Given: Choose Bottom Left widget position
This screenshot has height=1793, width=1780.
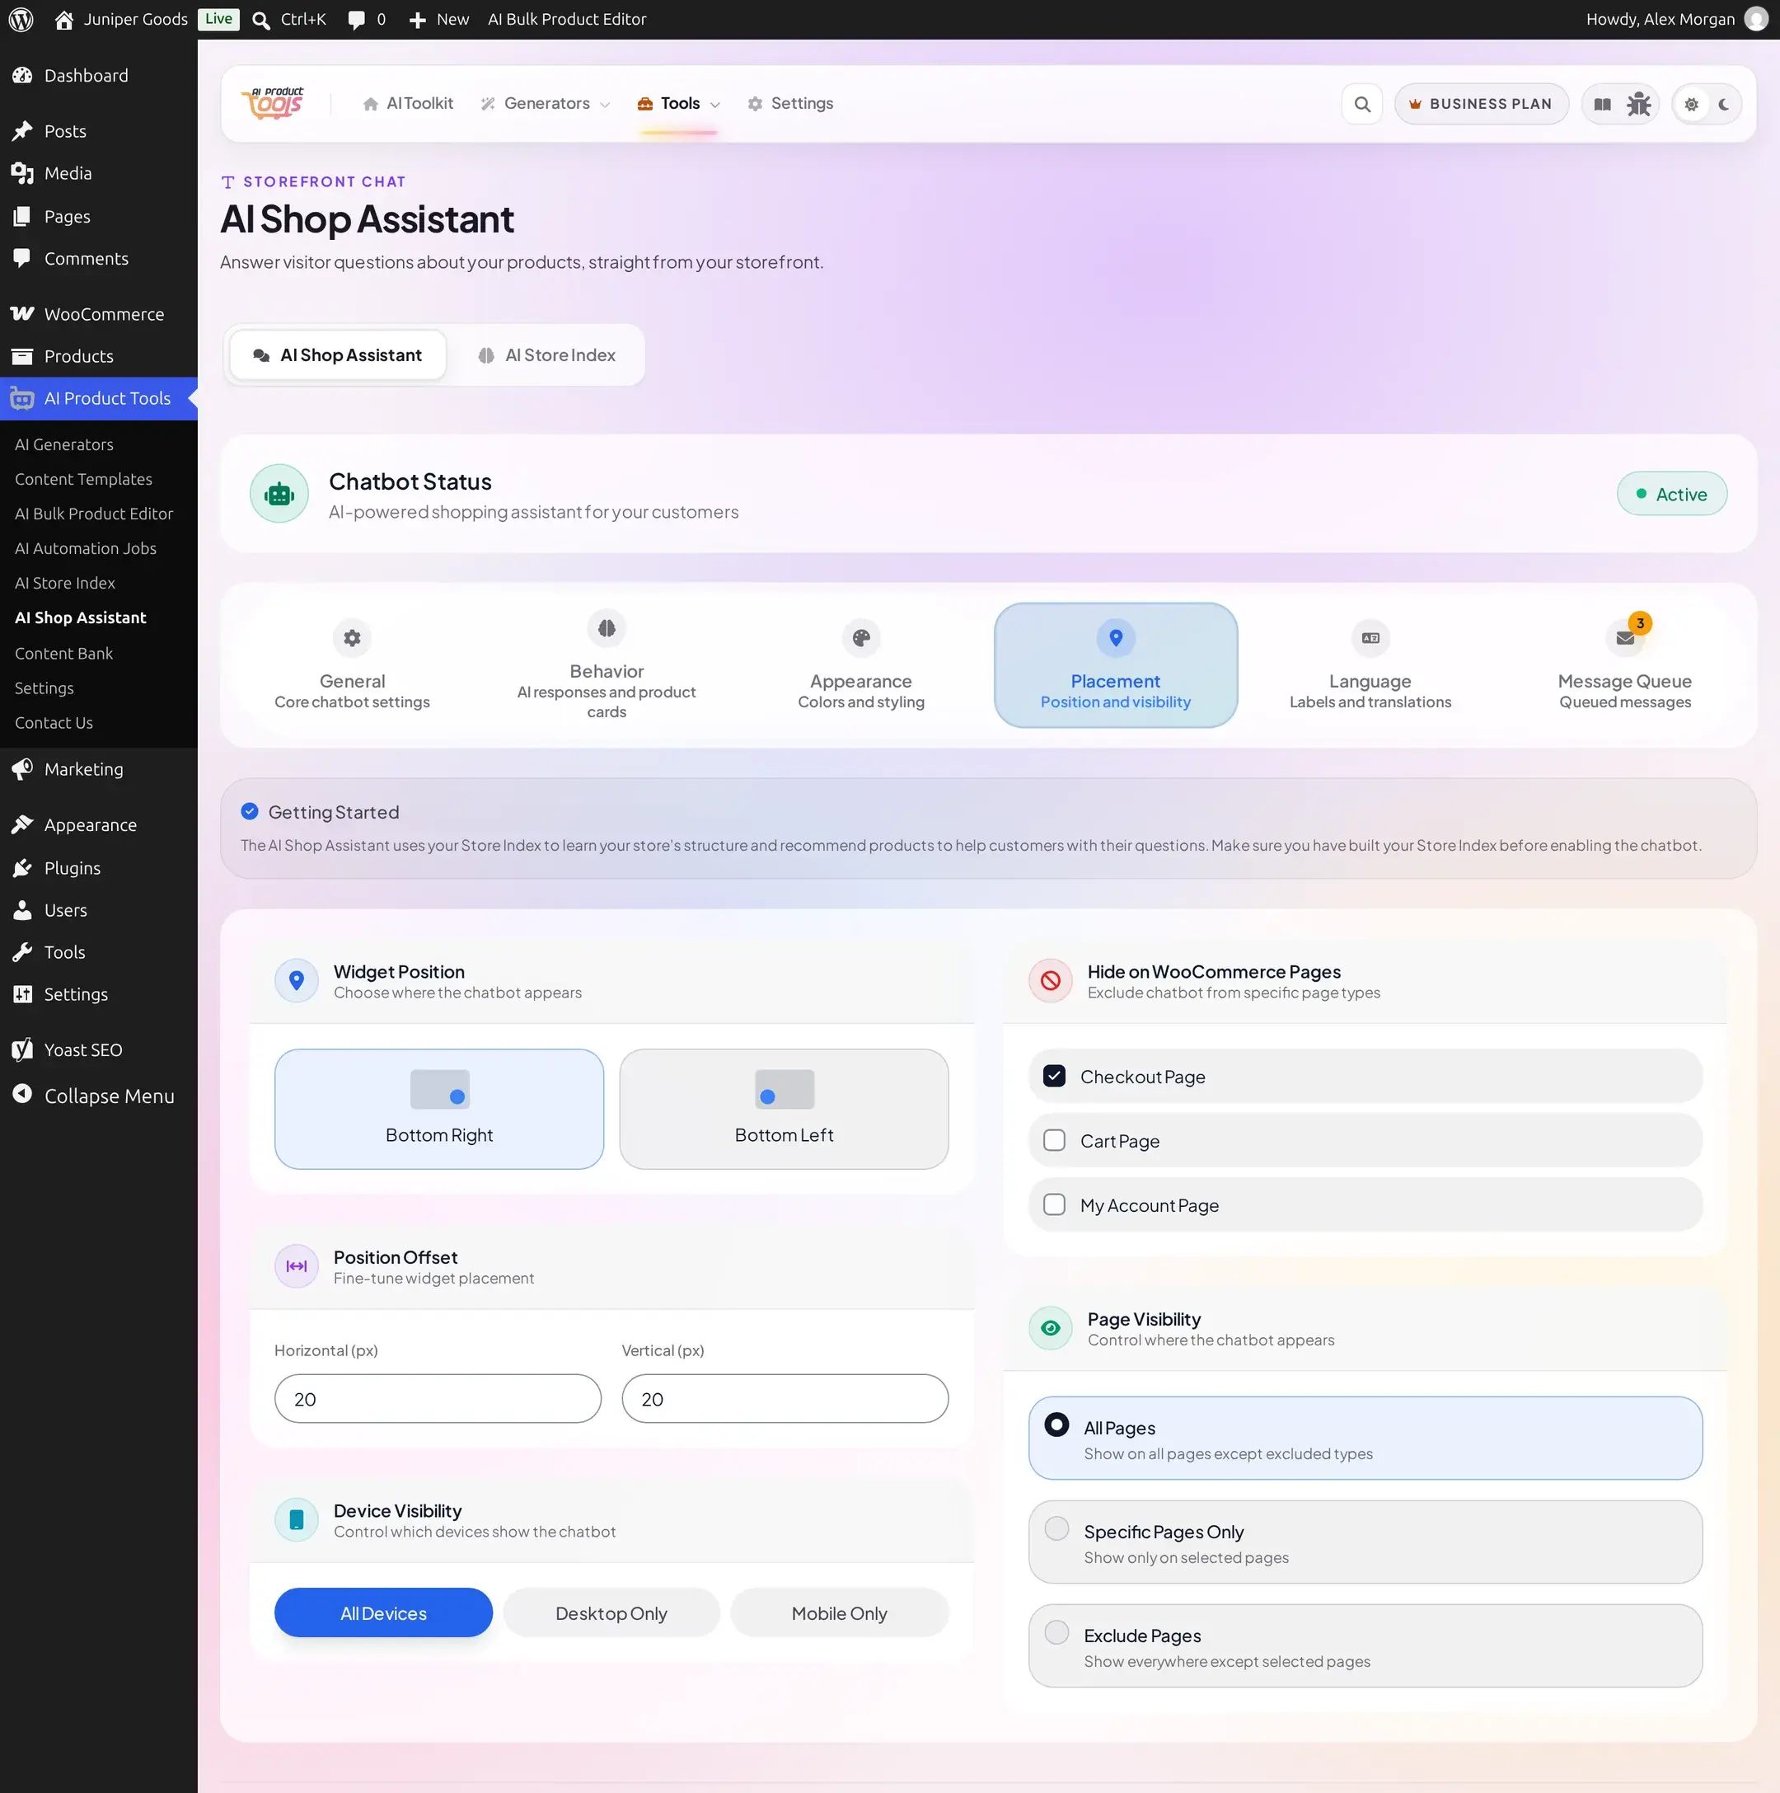Looking at the screenshot, I should [784, 1109].
